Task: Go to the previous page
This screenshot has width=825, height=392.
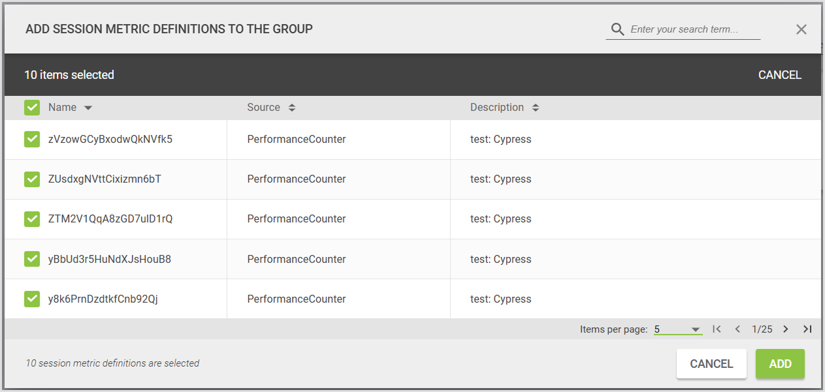Action: [x=737, y=329]
